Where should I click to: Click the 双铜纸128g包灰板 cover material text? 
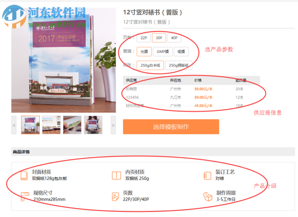pos(50,179)
